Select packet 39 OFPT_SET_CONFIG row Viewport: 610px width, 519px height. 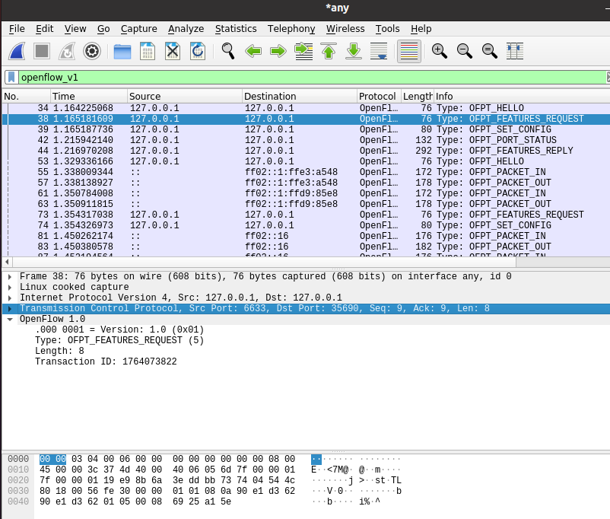[307, 129]
